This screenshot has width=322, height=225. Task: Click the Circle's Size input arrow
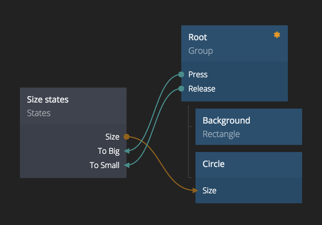[x=195, y=190]
